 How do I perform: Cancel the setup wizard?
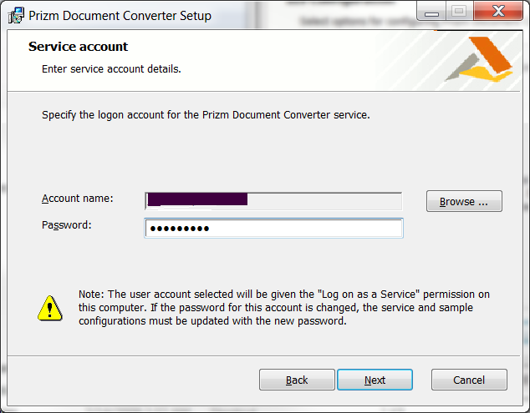coord(469,380)
